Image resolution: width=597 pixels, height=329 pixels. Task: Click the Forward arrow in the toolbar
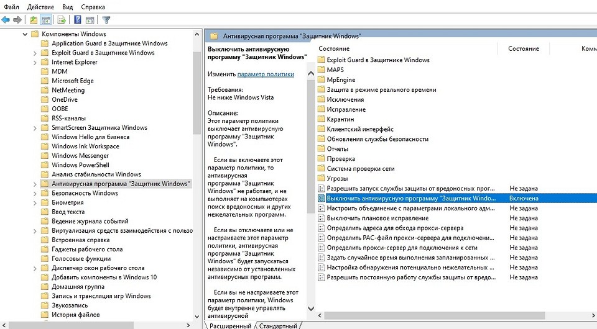click(18, 20)
